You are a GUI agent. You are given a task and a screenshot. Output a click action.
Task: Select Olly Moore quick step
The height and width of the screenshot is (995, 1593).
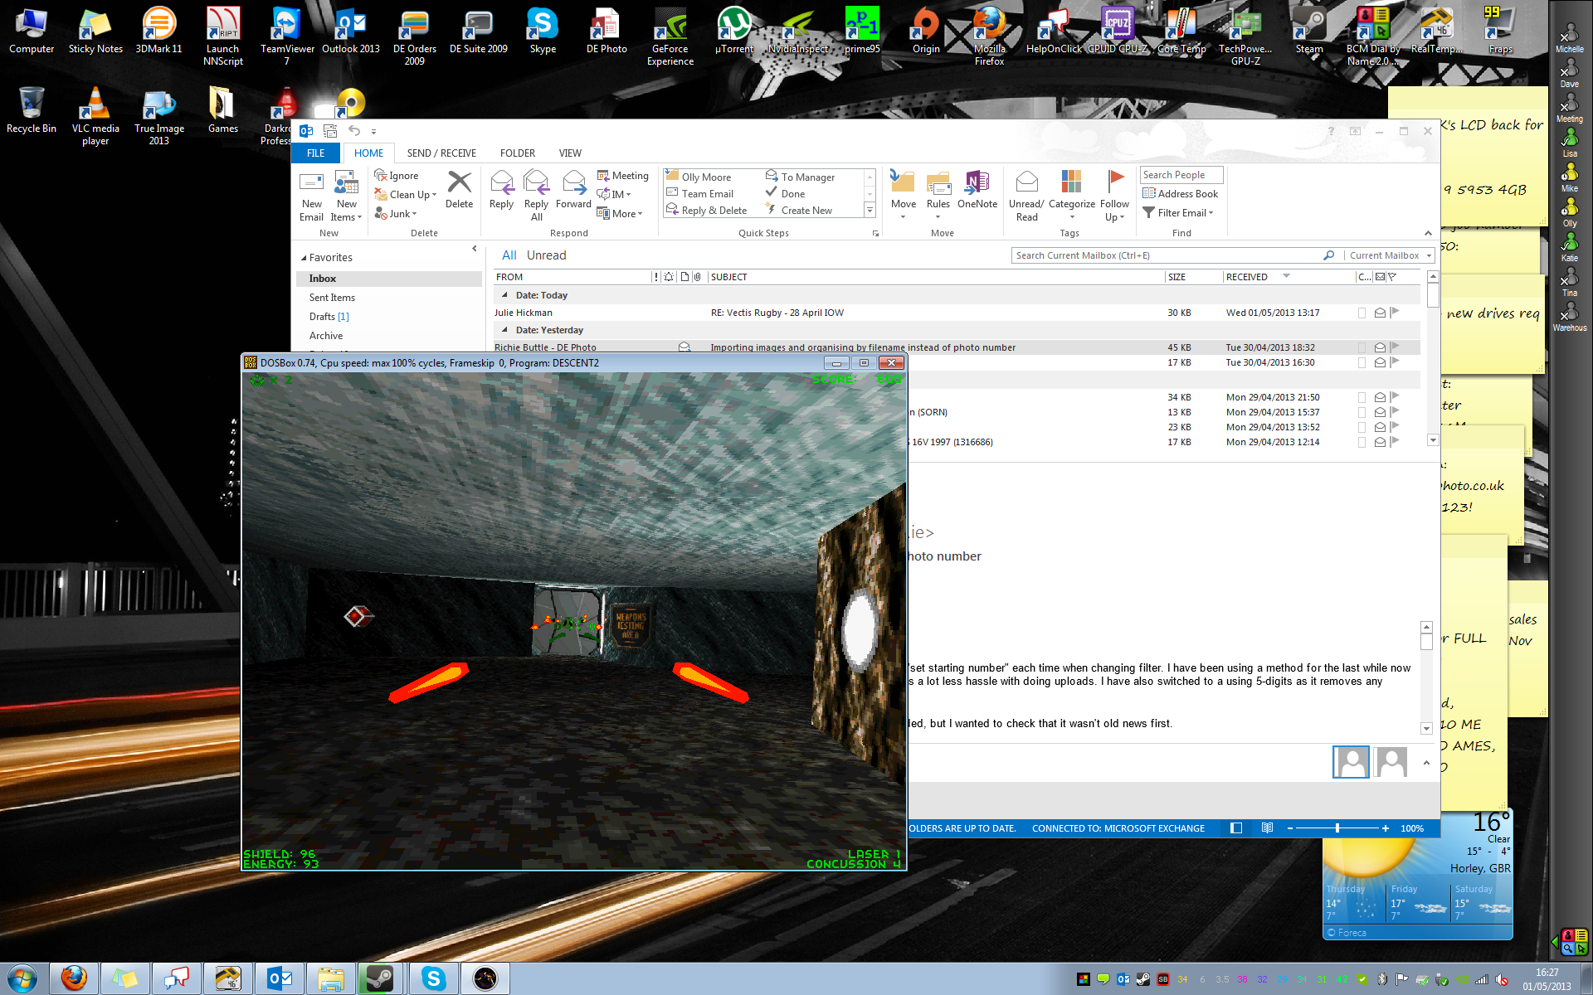coord(699,177)
